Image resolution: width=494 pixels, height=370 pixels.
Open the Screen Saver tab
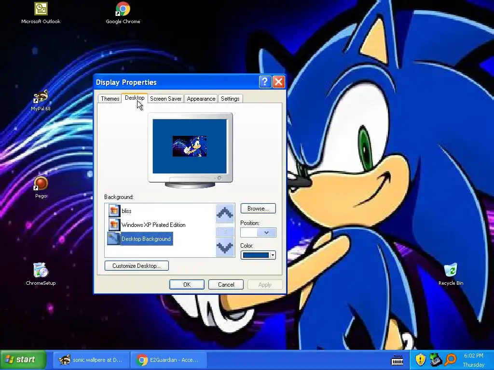point(166,99)
